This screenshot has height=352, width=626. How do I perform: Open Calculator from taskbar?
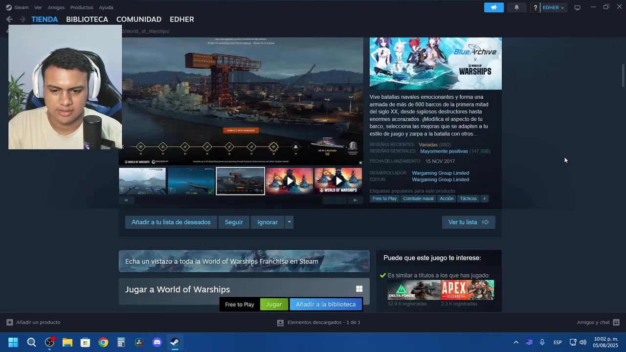[x=121, y=342]
